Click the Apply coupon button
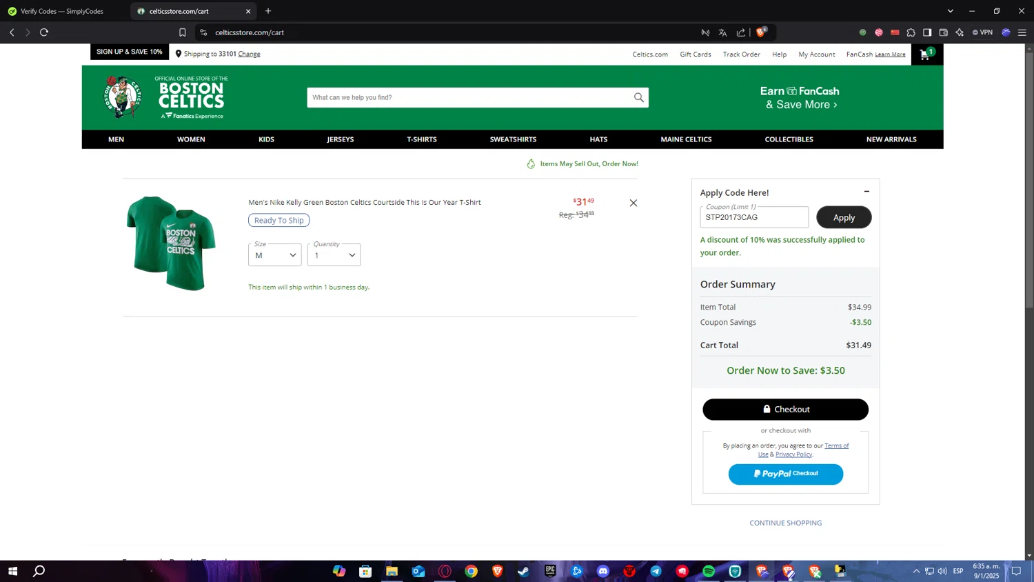The width and height of the screenshot is (1034, 582). coord(844,217)
